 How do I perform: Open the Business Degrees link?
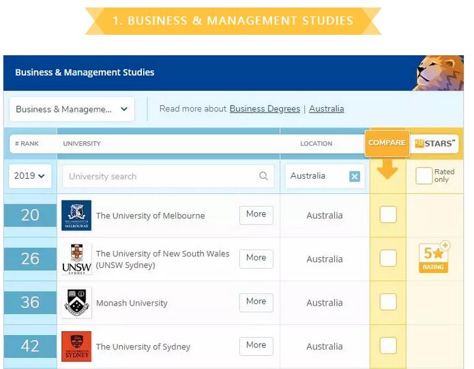pos(265,109)
